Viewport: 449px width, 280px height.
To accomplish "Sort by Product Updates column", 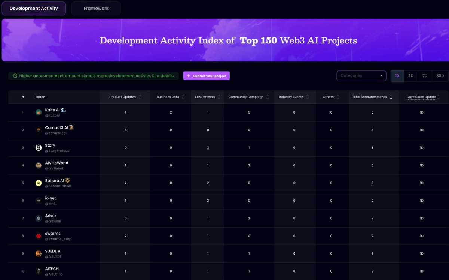I will click(140, 97).
